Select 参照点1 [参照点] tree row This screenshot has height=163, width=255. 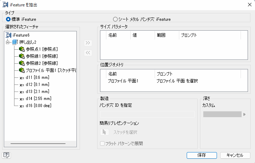[x=42, y=49]
